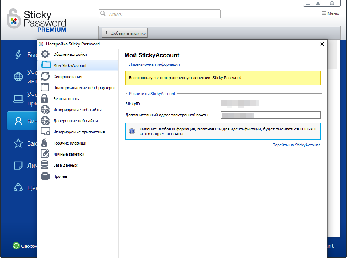Select Игнорируемые приложения in the settings list
This screenshot has width=347, height=258.
pos(78,132)
